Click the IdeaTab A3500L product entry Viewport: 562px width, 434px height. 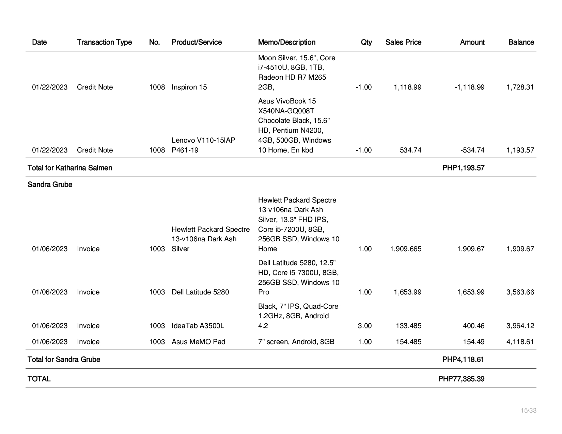tap(198, 326)
